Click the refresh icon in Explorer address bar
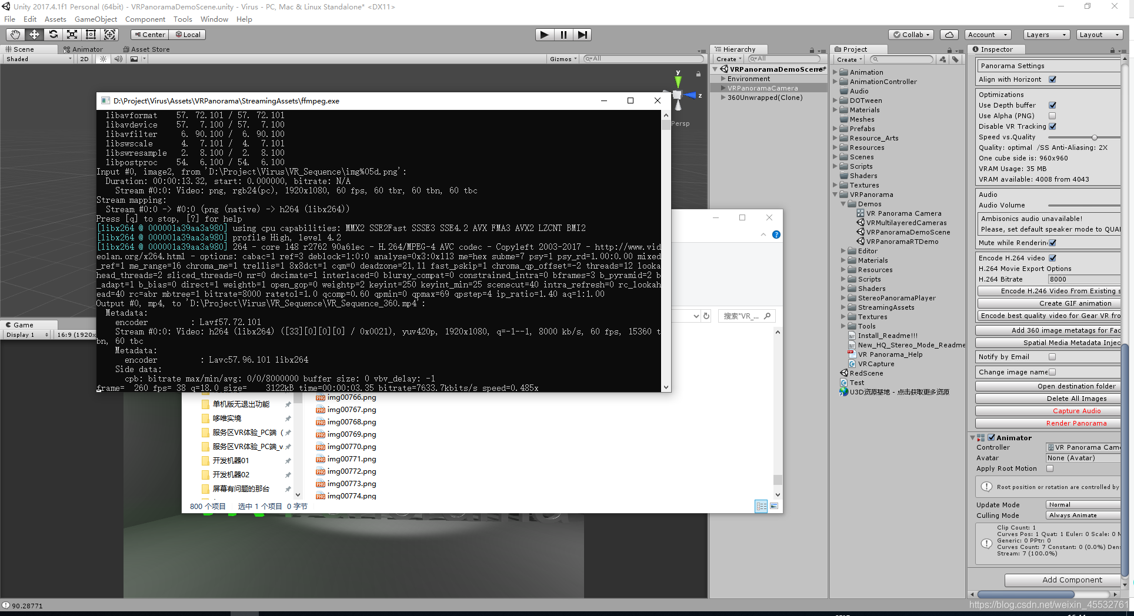Viewport: 1134px width, 616px height. tap(706, 316)
